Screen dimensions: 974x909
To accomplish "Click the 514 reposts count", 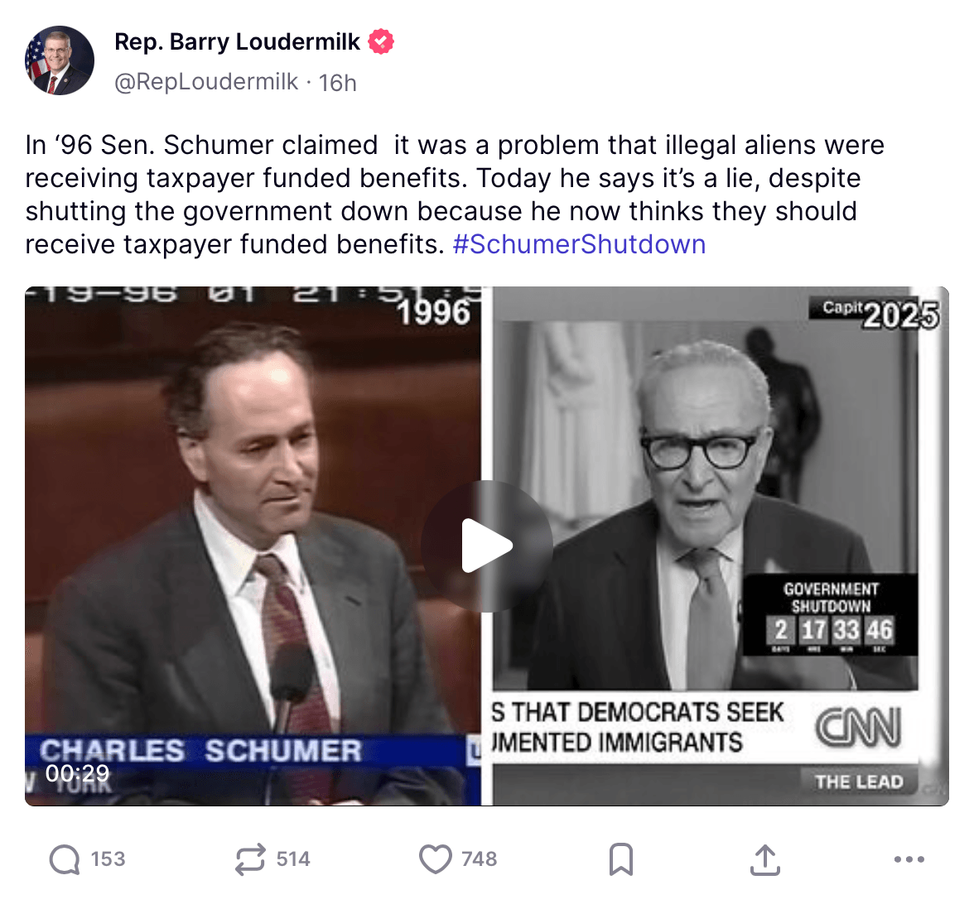I will click(293, 859).
